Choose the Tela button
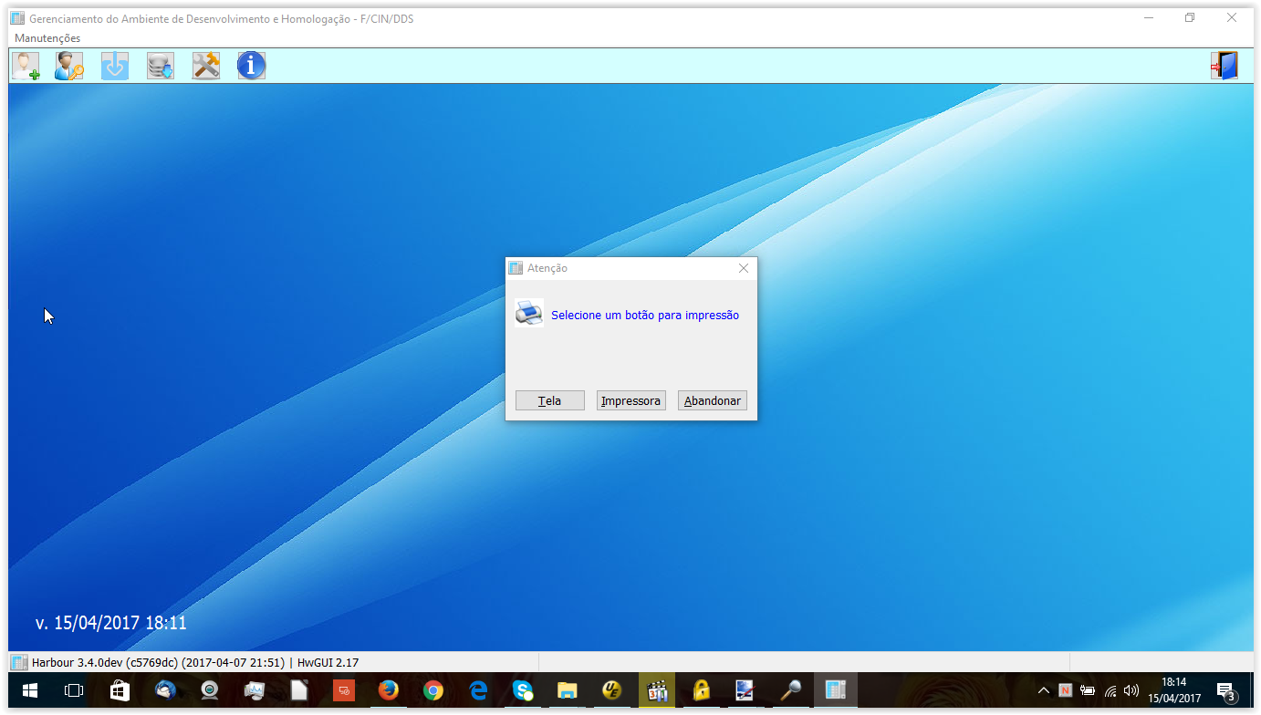1261x715 pixels. (550, 400)
